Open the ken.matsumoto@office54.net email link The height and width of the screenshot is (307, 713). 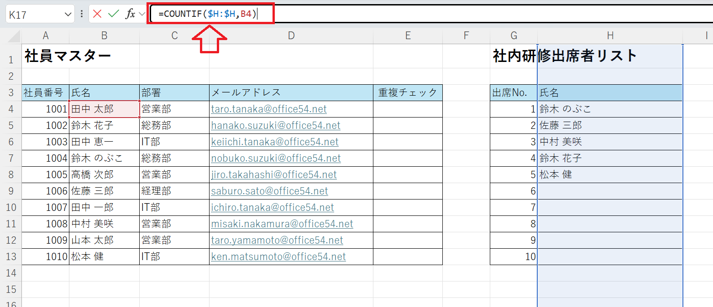[x=278, y=256]
